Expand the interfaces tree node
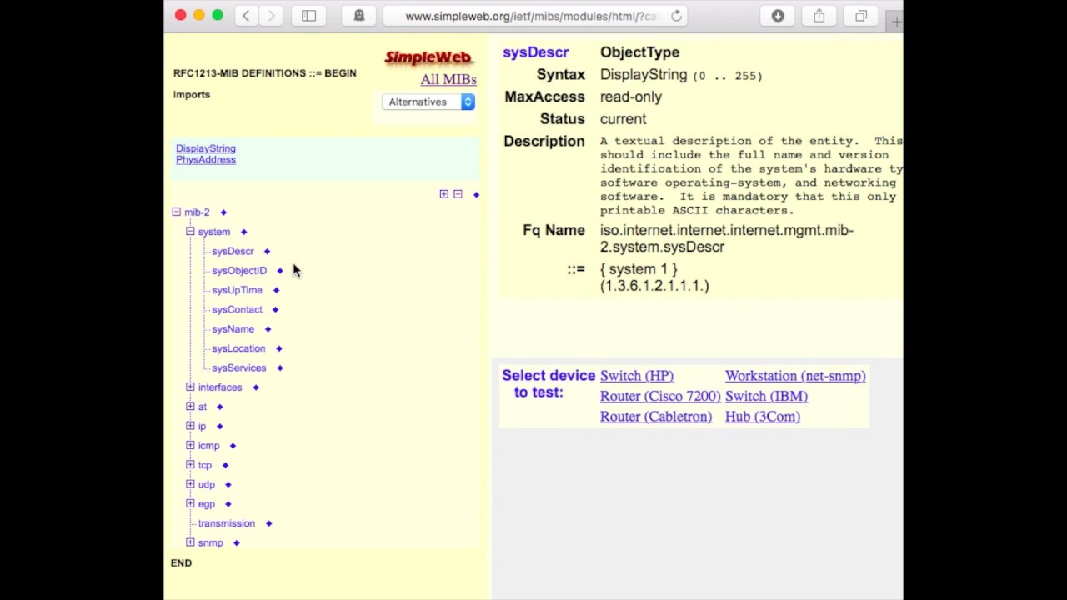This screenshot has height=600, width=1067. point(190,387)
